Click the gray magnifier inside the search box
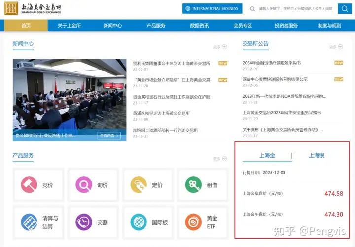 [x=252, y=9]
